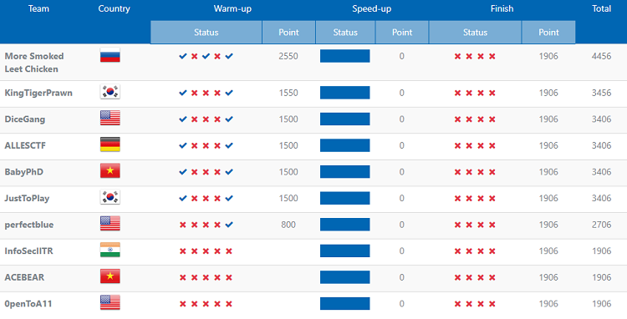Select the perfectblue team name
Screen dimensions: 627x319
coord(29,225)
